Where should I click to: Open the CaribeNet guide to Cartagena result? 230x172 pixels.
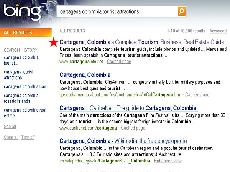click(128, 108)
